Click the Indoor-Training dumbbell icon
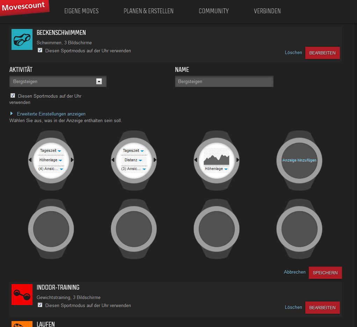 (22, 294)
